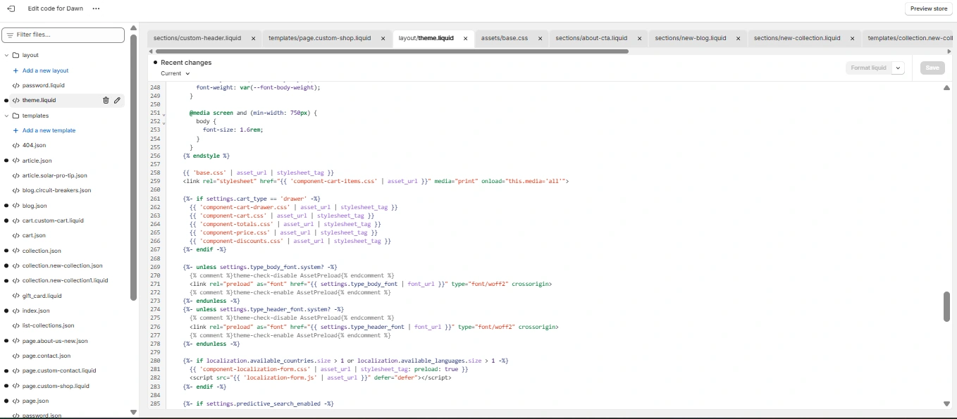
Task: Close the sections/about-cta.liquid tab
Action: click(x=640, y=38)
